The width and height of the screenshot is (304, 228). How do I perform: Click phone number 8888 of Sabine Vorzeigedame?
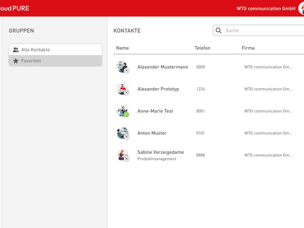(201, 155)
